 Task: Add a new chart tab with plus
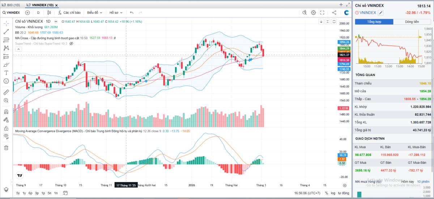pyautogui.click(x=341, y=5)
